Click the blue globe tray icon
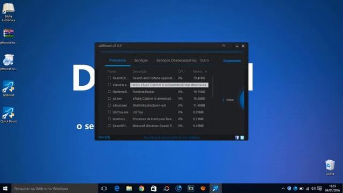This screenshot has height=193, width=343. point(295,188)
